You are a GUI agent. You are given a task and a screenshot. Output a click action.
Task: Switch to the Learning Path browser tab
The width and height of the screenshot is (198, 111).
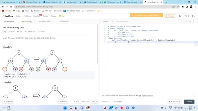point(72,2)
